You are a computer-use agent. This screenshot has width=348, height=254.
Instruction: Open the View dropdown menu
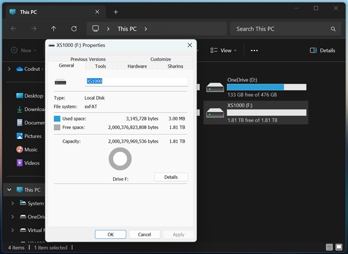point(223,50)
